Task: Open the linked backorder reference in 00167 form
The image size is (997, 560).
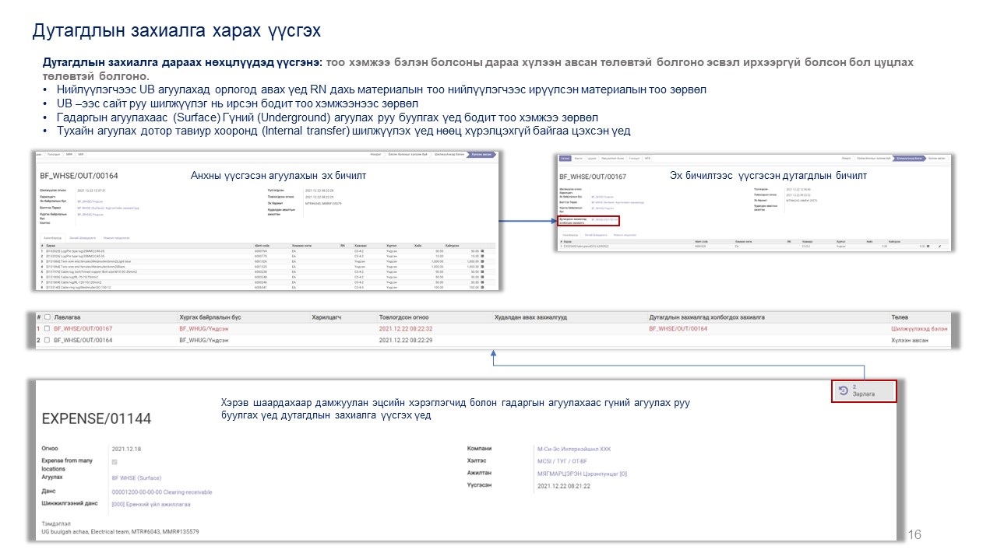Action: pyautogui.click(x=604, y=219)
